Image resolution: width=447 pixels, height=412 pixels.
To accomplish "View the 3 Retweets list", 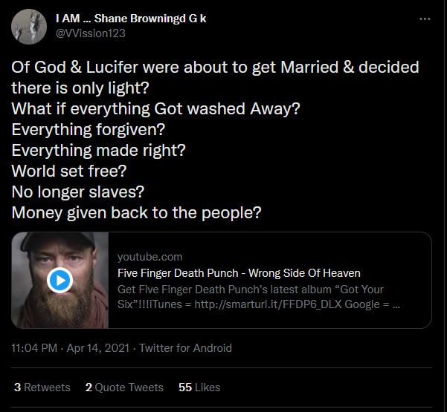I will [42, 387].
